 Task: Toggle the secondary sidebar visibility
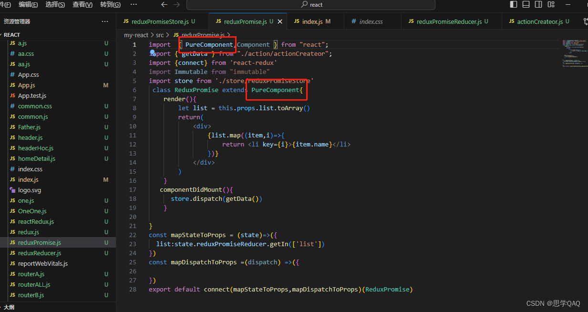[538, 4]
